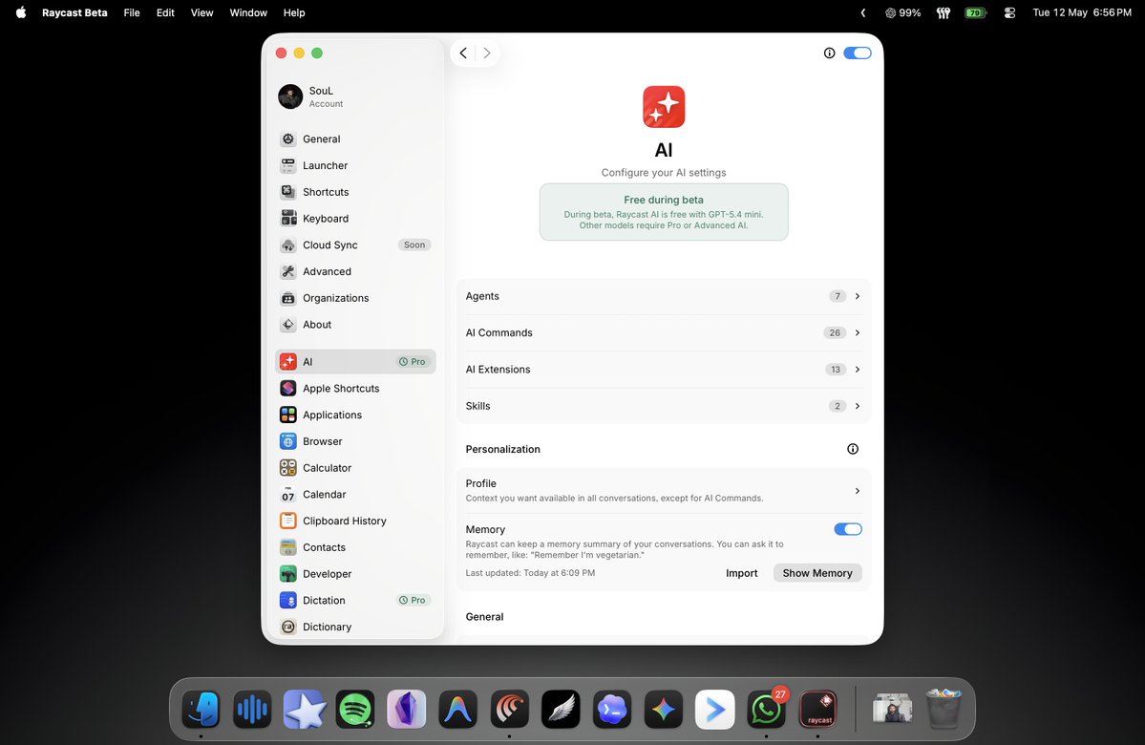Open the Help menu
This screenshot has height=745, width=1145.
tap(294, 12)
